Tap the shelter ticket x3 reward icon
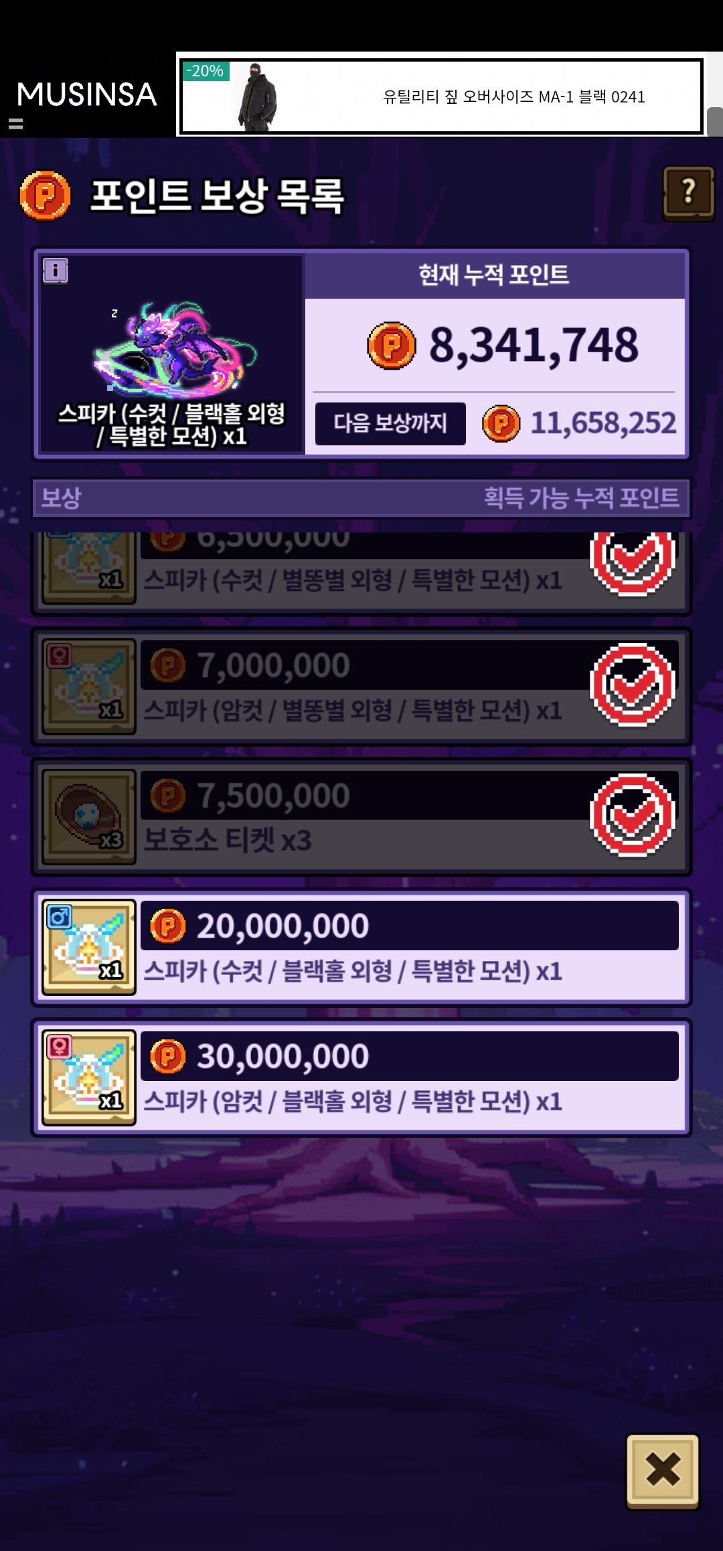 (89, 817)
